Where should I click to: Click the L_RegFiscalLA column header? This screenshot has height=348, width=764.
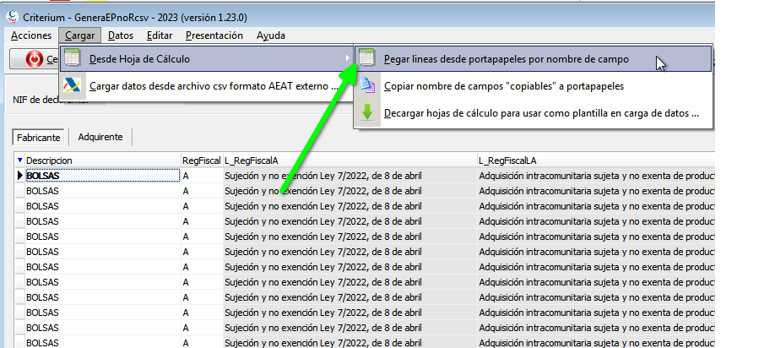coord(596,160)
